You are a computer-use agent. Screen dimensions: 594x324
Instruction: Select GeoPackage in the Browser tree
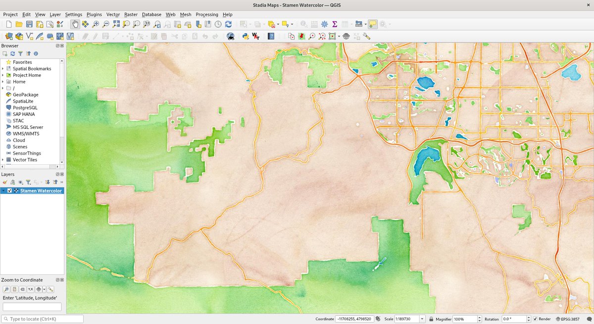click(25, 95)
